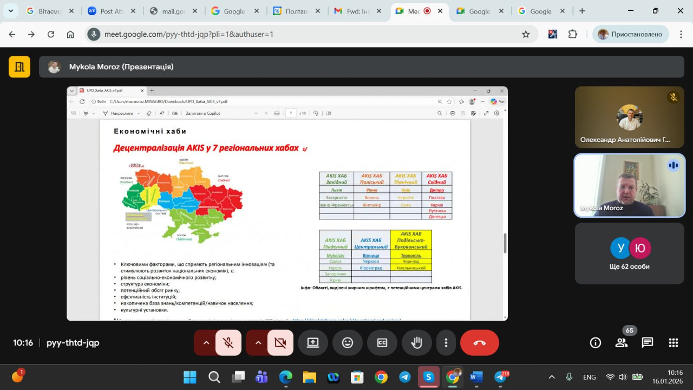Screen dimensions: 693x390
Task: Open more options three-dot menu
Action: tap(446, 343)
